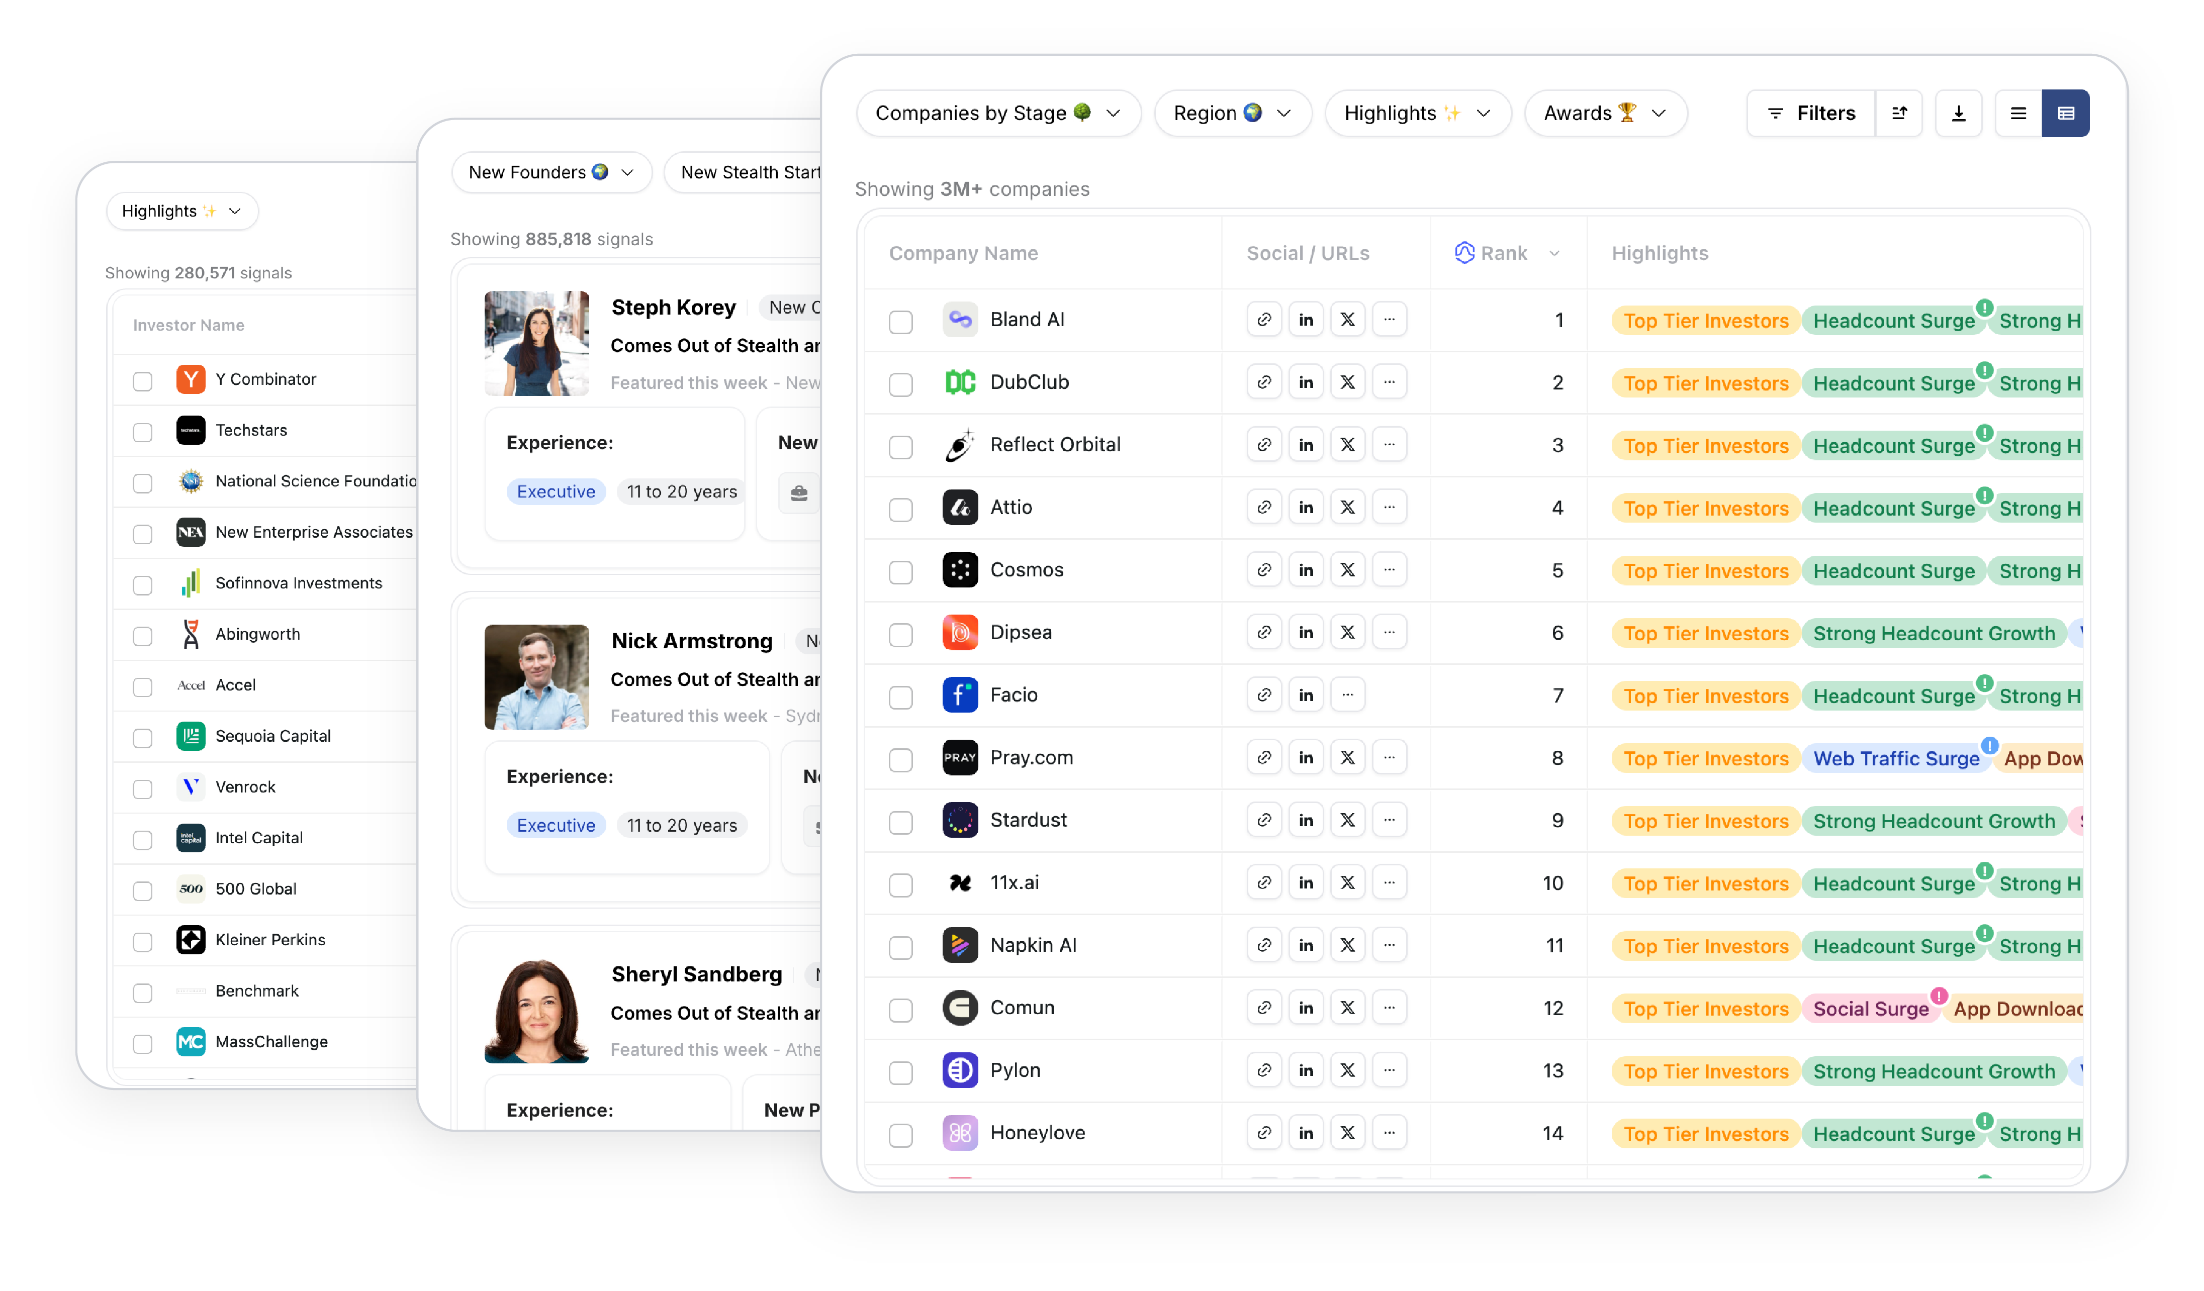Check the Bland AI row checkbox
Screen dimensions: 2204x1291
(900, 322)
